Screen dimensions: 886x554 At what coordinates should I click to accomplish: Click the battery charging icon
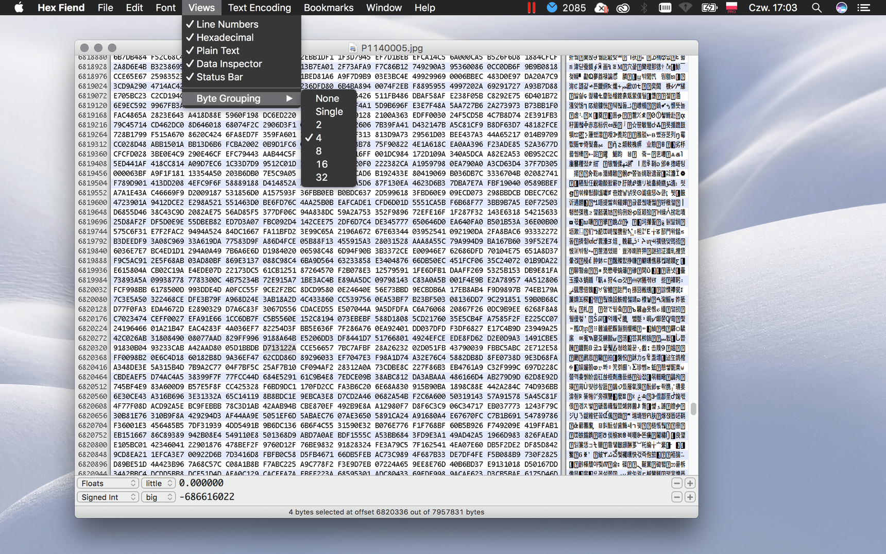[x=709, y=8]
